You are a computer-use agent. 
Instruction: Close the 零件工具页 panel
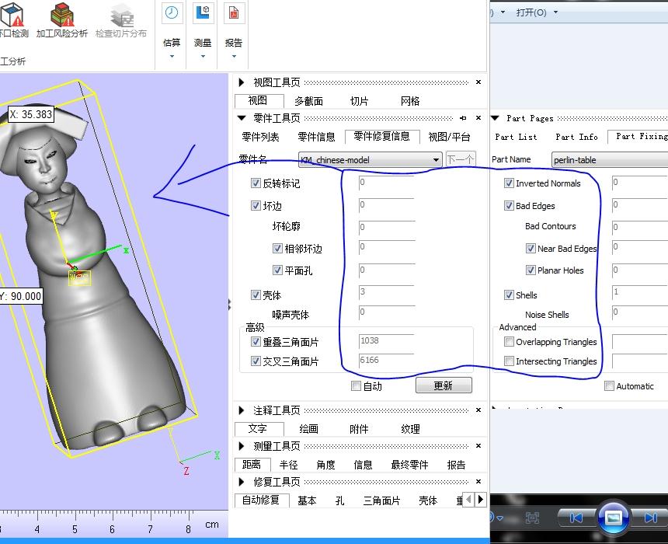[x=478, y=117]
